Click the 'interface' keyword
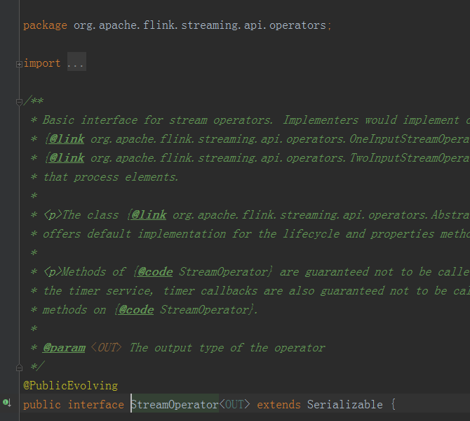The width and height of the screenshot is (470, 421). (96, 404)
